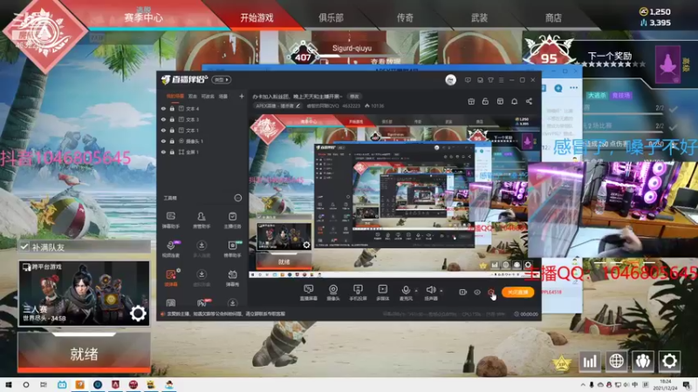Click the Windows search circle on taskbar

[26, 384]
